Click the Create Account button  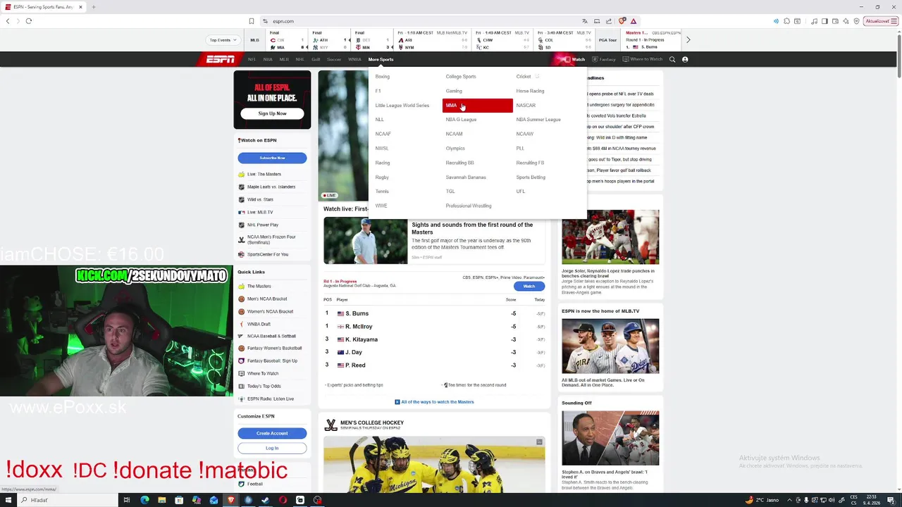click(x=272, y=433)
